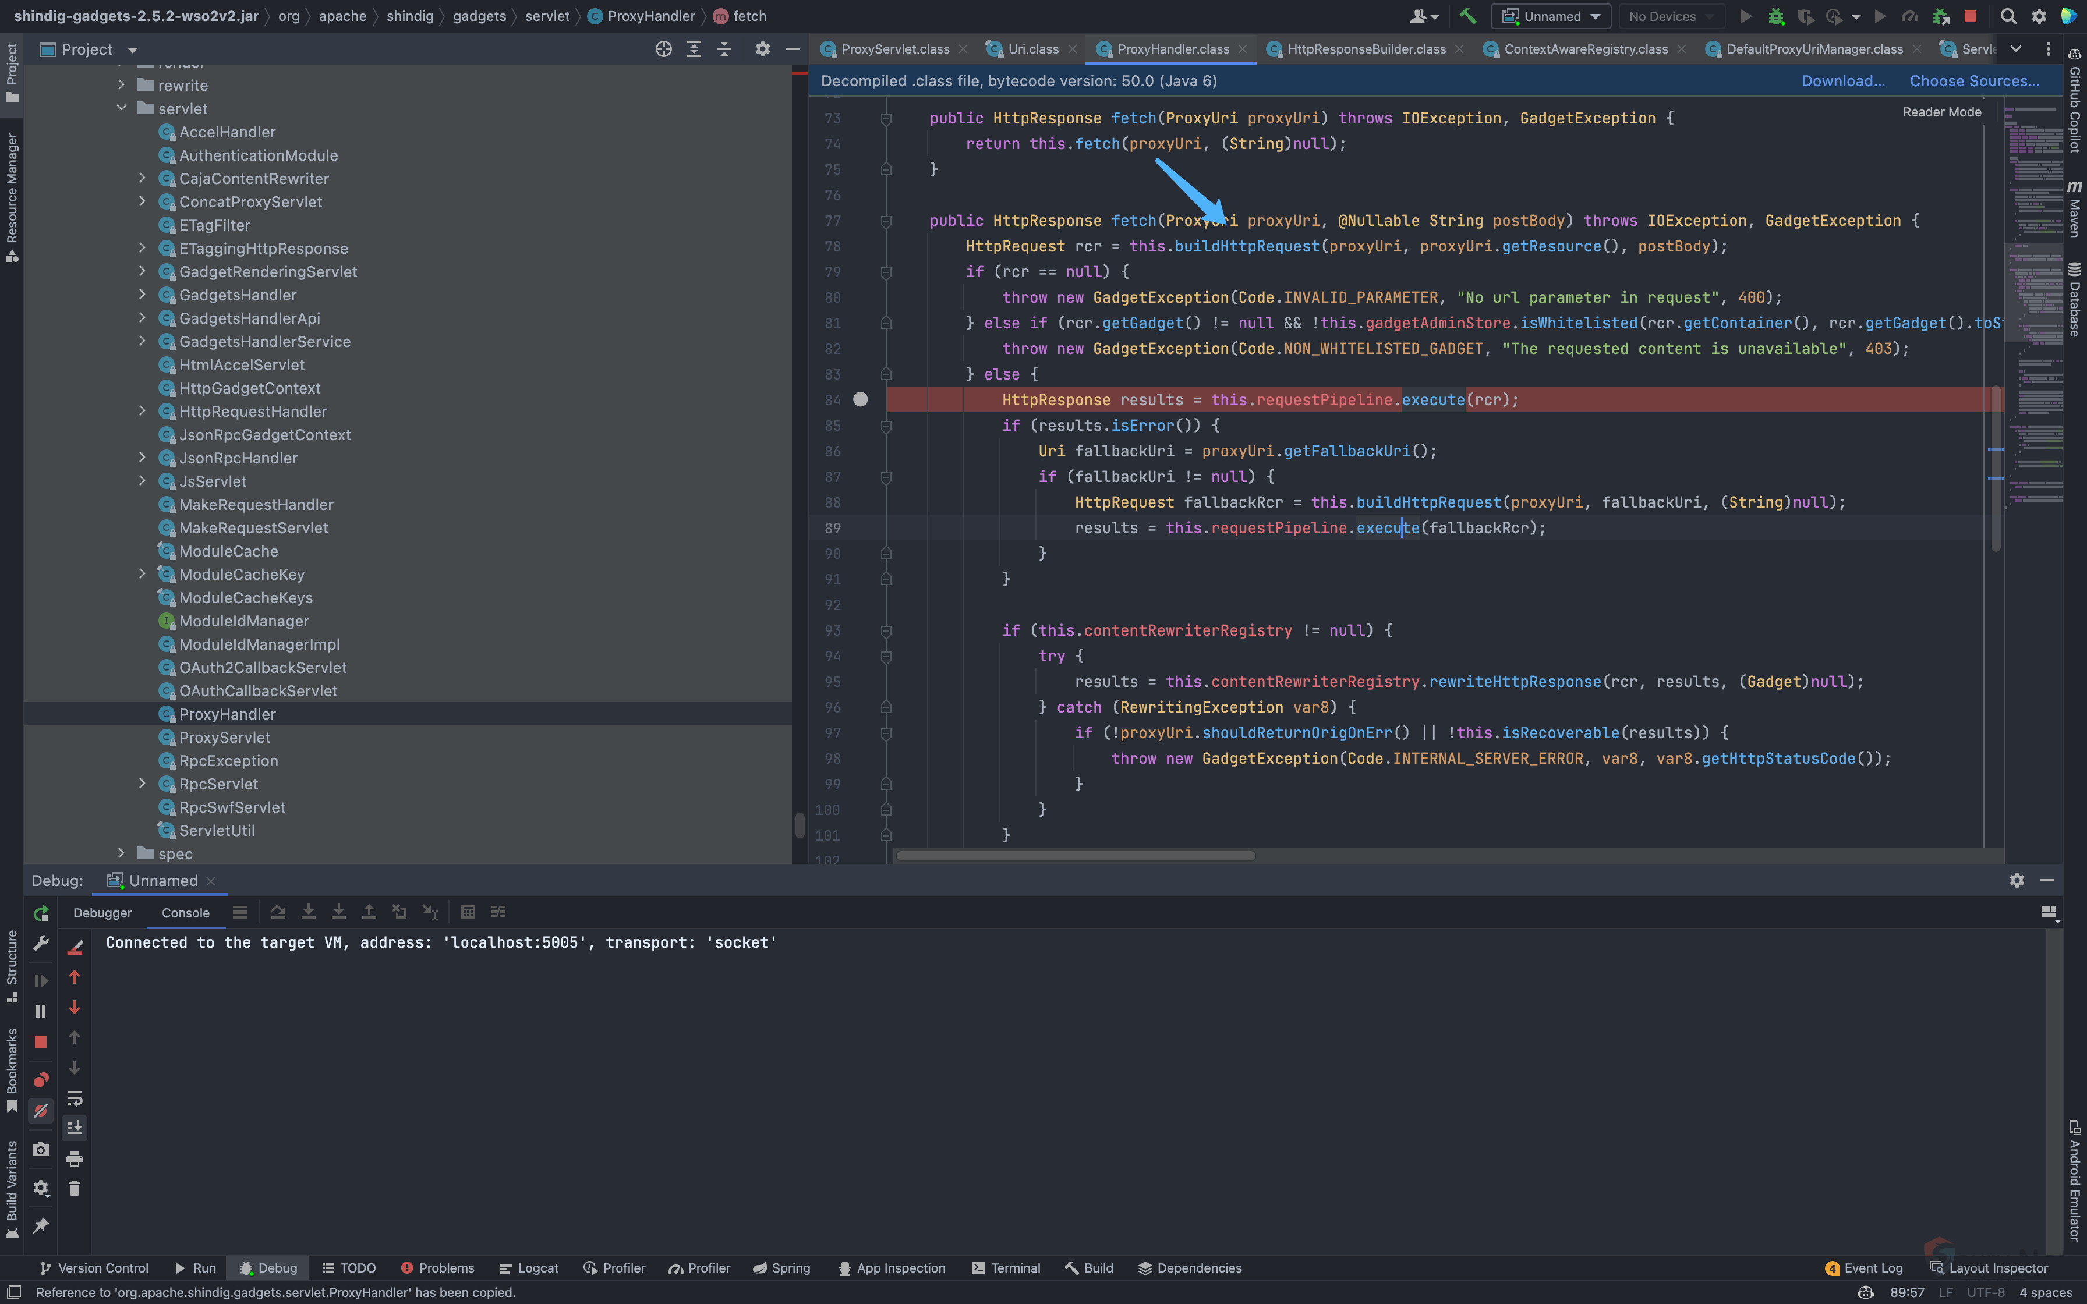Click Evaluate Expression calculator icon
The height and width of the screenshot is (1304, 2087).
[x=468, y=912]
